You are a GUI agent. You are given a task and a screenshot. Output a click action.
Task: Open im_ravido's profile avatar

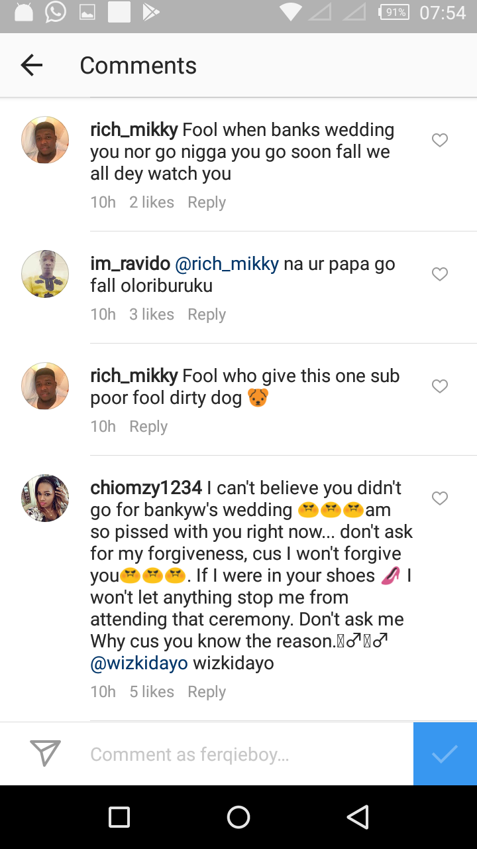pos(45,274)
